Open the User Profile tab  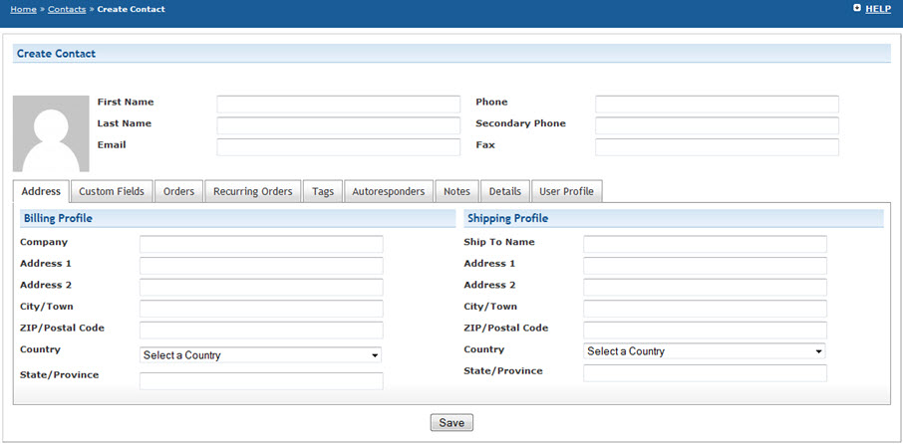566,191
